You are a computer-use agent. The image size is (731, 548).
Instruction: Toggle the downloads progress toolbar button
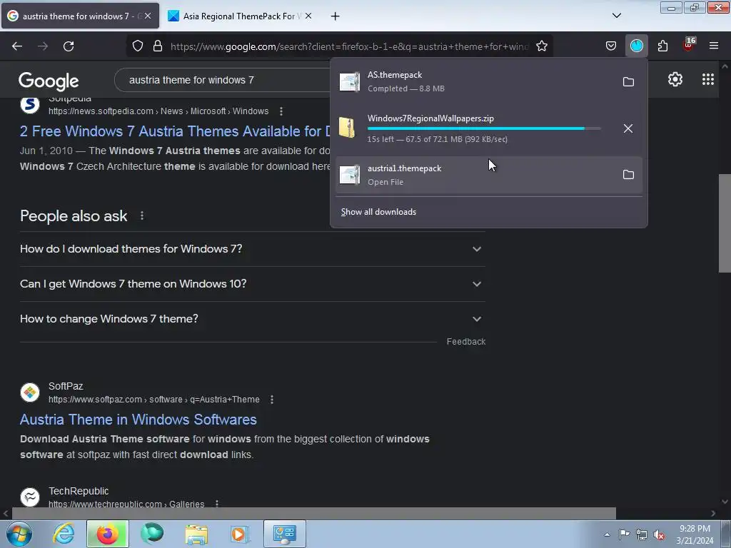coord(636,46)
